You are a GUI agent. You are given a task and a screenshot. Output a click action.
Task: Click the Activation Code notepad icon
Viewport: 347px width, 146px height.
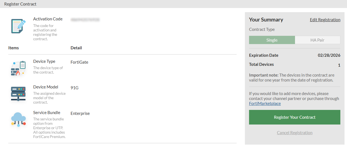18,26
